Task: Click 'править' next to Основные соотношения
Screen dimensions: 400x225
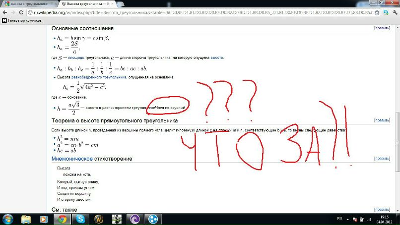Action: [x=382, y=28]
